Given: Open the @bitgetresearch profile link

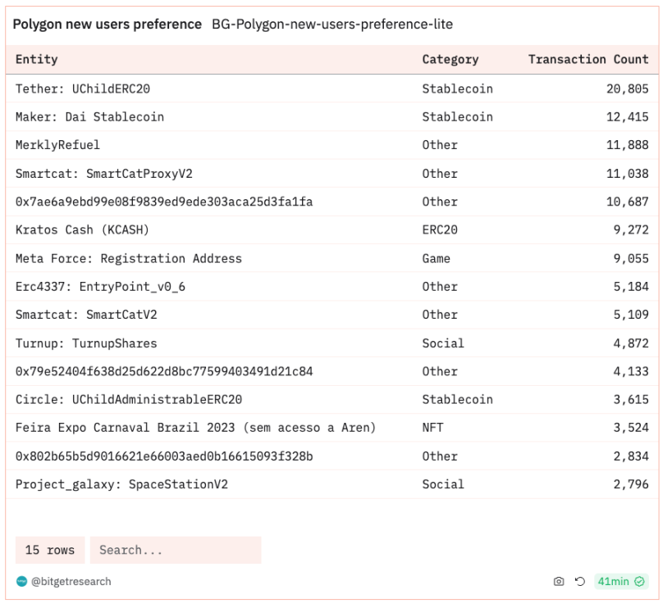Looking at the screenshot, I should coord(71,582).
